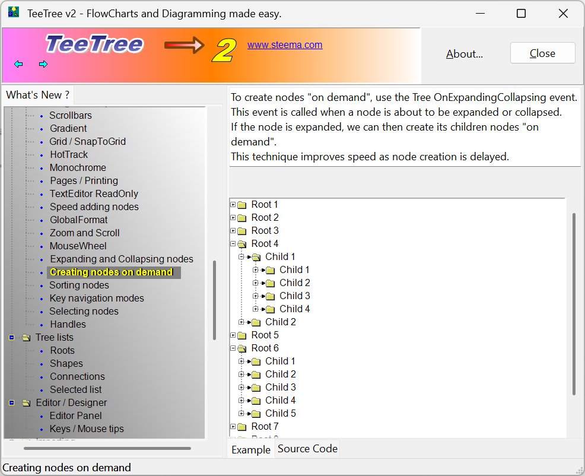Select the Connections topic
Screen dimensions: 585x476
[x=77, y=377]
